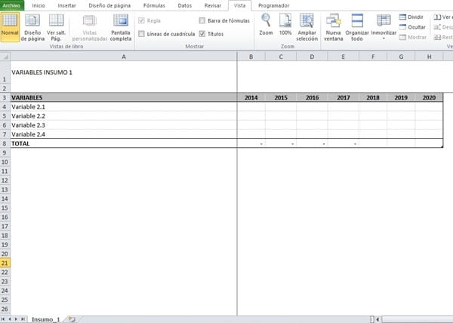
Task: Select the 2015 header cell
Action: (x=281, y=97)
